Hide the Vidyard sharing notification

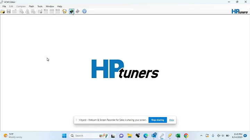[x=172, y=120]
